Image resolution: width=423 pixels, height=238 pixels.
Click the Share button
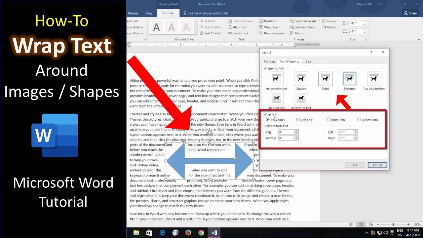(410, 13)
